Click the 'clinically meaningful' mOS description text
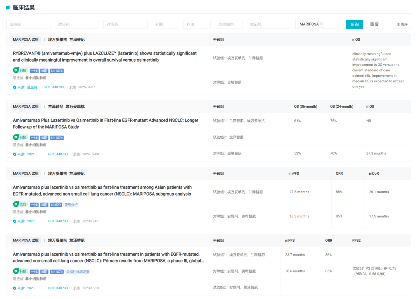The image size is (419, 299). point(378,70)
